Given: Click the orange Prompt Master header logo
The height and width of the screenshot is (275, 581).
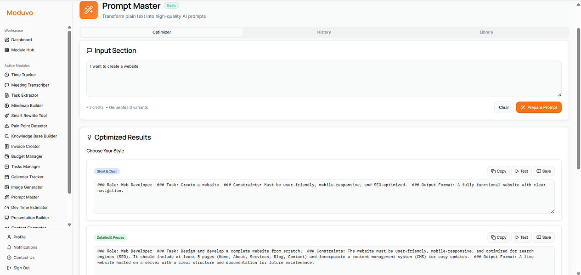Looking at the screenshot, I should (89, 10).
